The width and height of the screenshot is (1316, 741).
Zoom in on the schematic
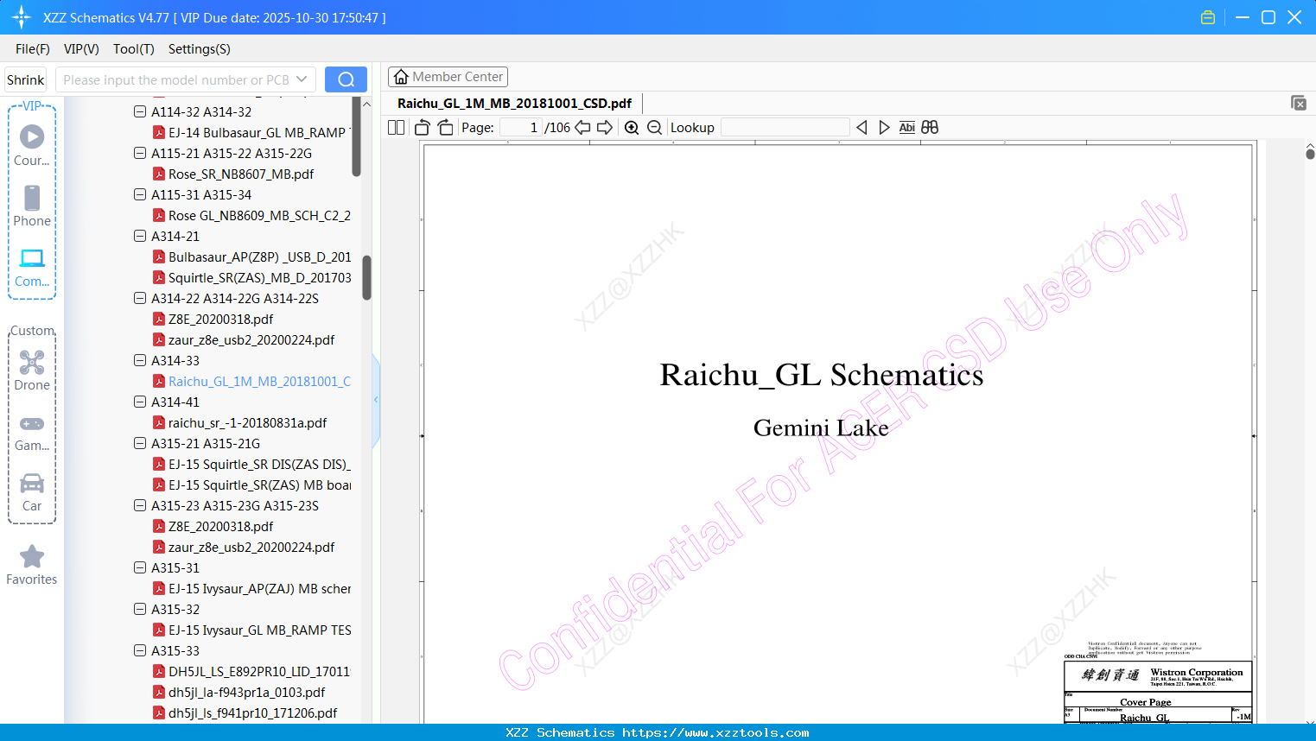tap(632, 128)
